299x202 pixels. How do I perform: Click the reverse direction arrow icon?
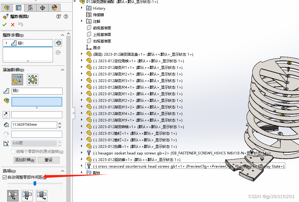[x=6, y=115]
